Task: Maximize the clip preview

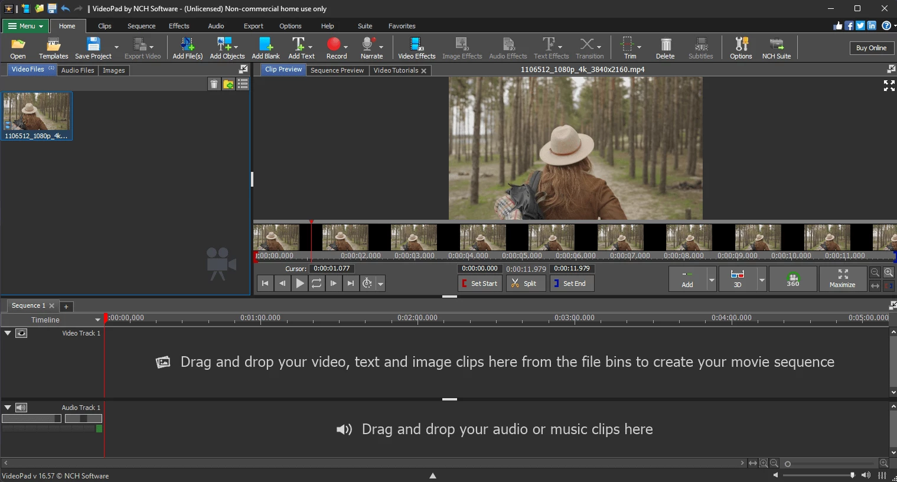Action: coord(843,279)
